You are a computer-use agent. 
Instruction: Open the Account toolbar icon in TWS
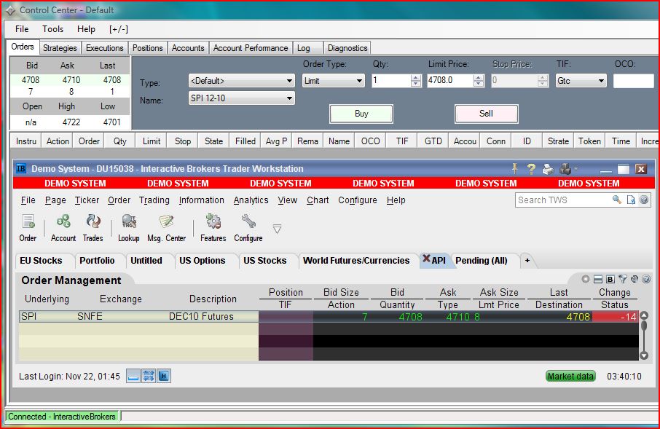63,227
